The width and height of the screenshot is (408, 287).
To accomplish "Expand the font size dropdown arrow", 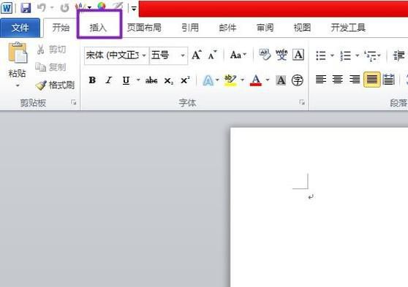I will coord(183,56).
